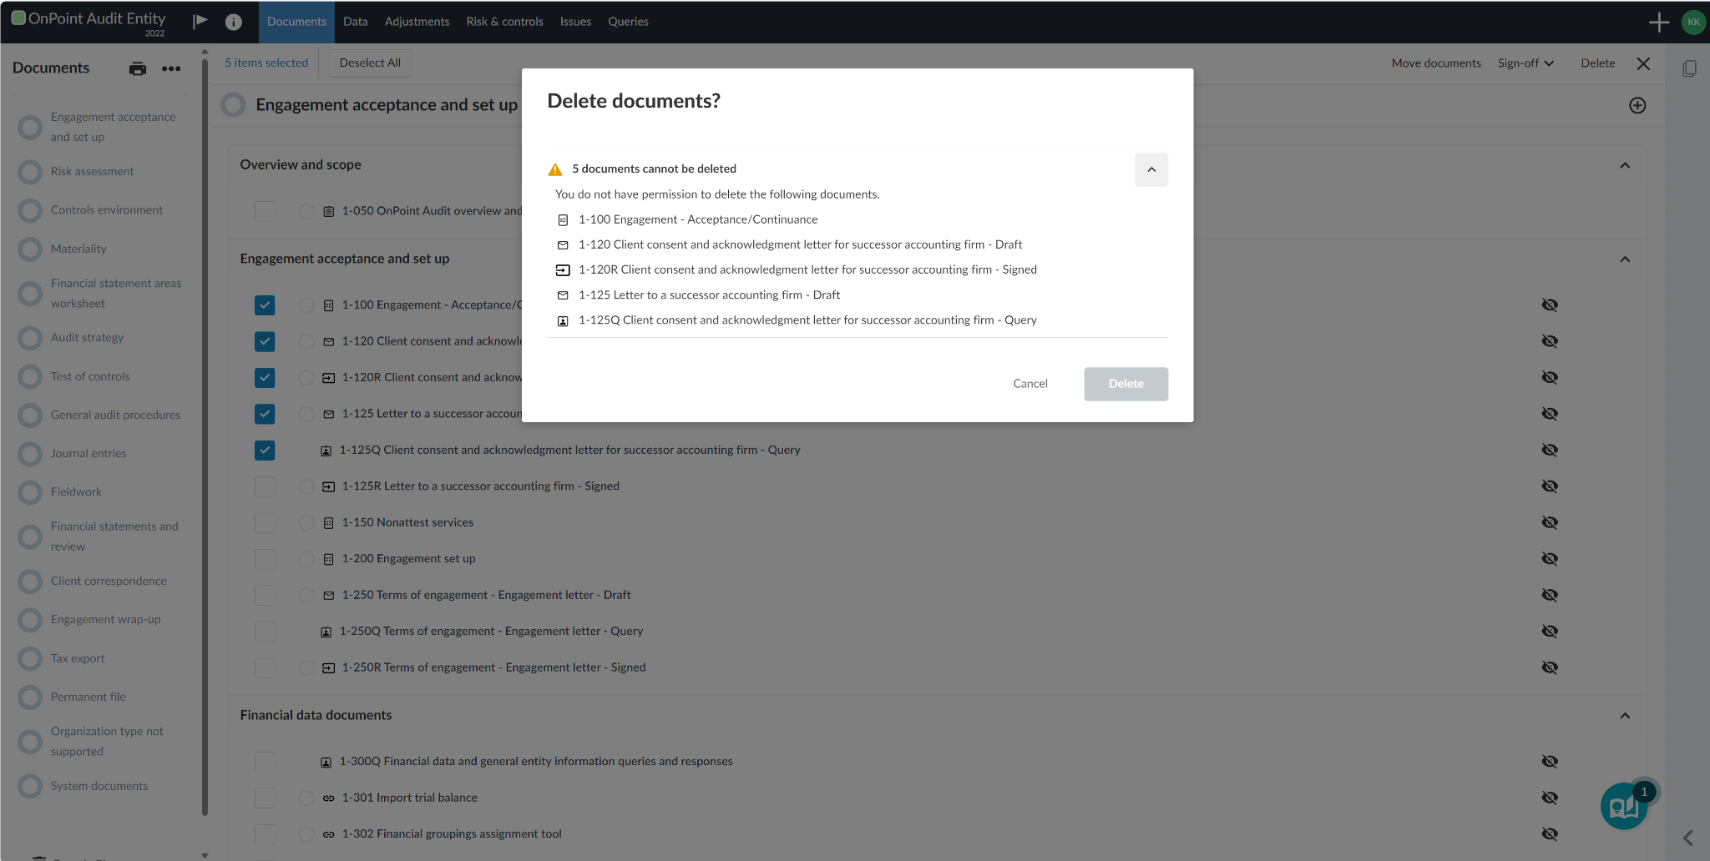Viewport: 1710px width, 861px height.
Task: Collapse the cannot-be-deleted warning in the dialog
Action: tap(1151, 169)
